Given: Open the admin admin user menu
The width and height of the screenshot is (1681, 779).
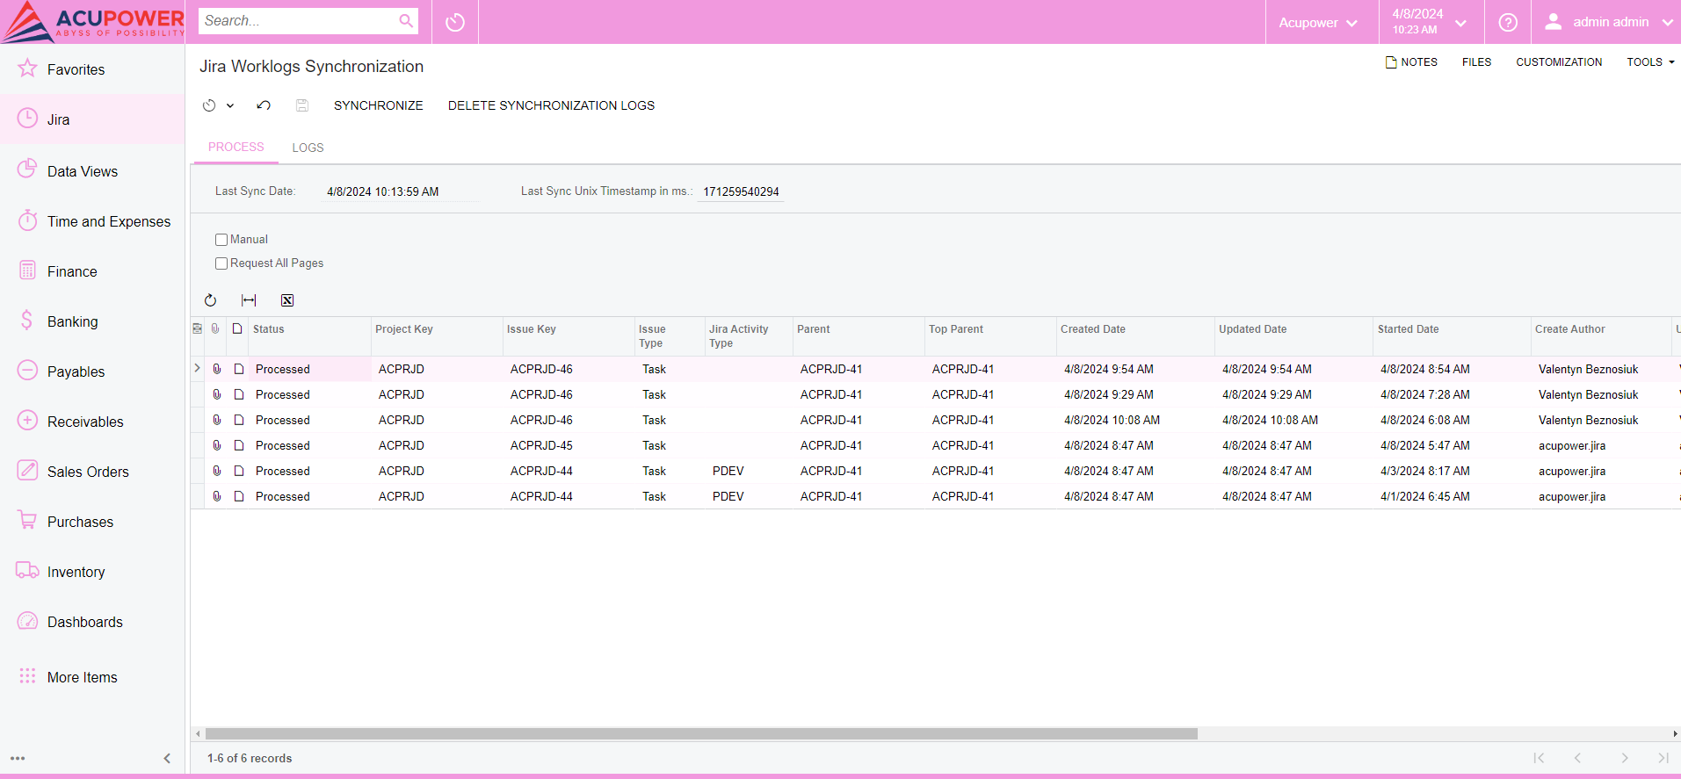Looking at the screenshot, I should [1608, 22].
